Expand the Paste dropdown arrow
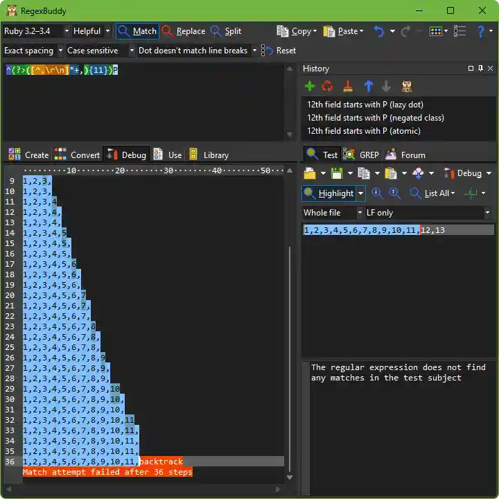This screenshot has height=499, width=499. pos(361,31)
